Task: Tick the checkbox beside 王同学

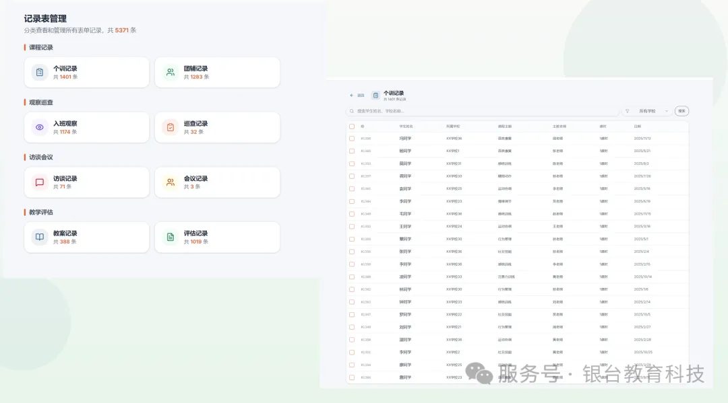Action: 352,227
